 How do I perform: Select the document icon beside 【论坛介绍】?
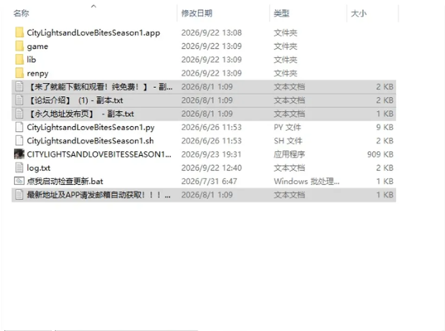point(19,100)
